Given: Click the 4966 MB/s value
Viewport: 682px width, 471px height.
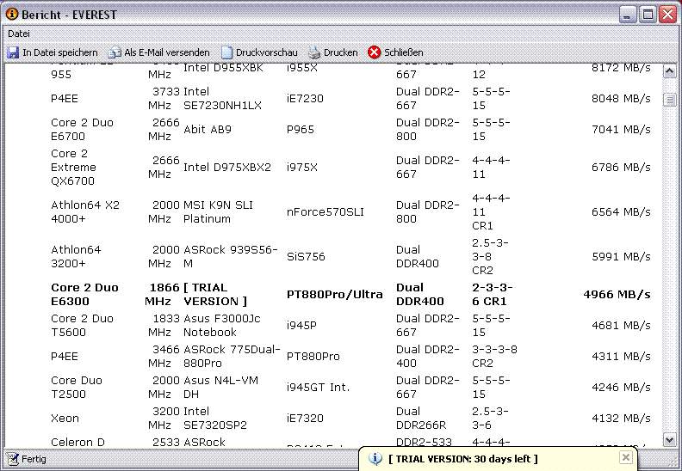Looking at the screenshot, I should tap(617, 294).
